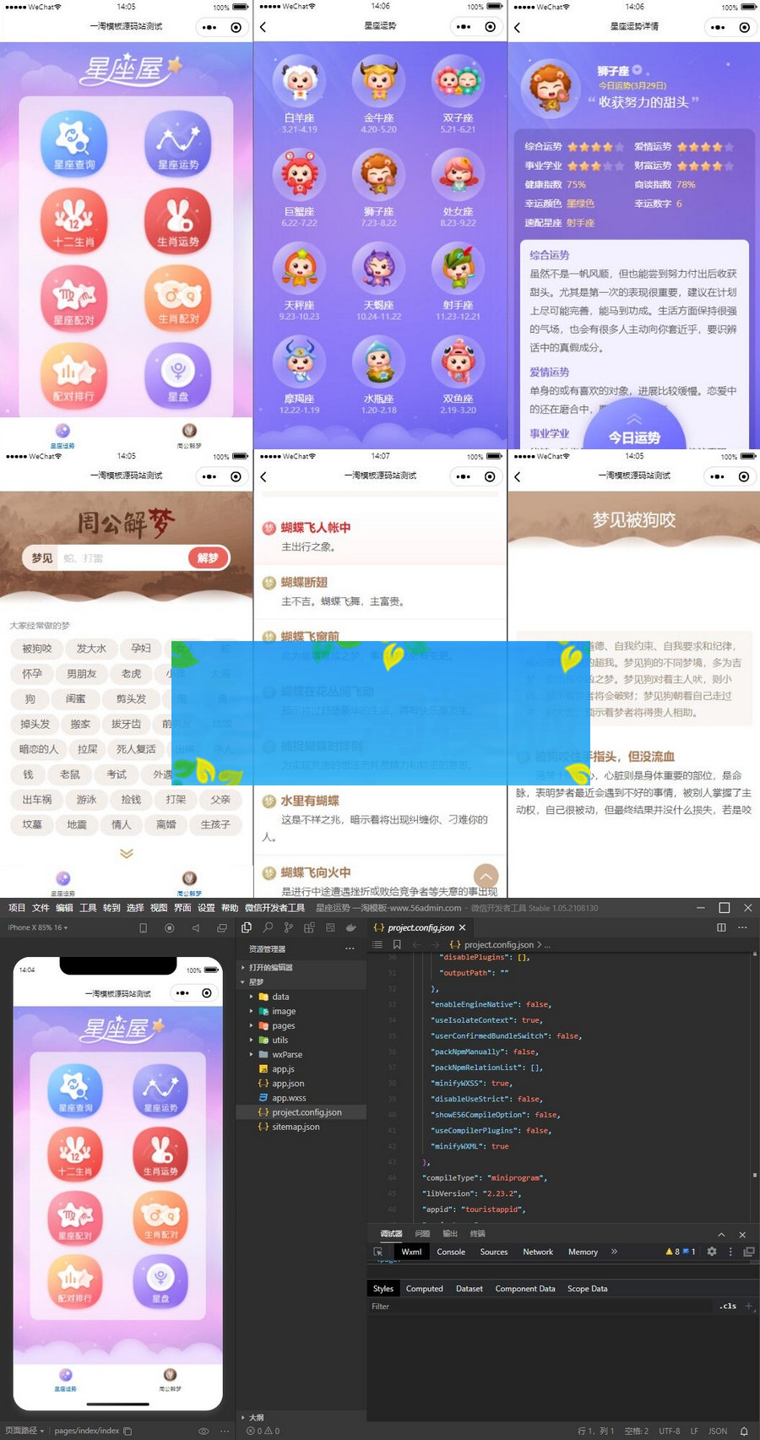Open the 设置 menu in menu bar
This screenshot has width=760, height=1440.
coord(206,908)
